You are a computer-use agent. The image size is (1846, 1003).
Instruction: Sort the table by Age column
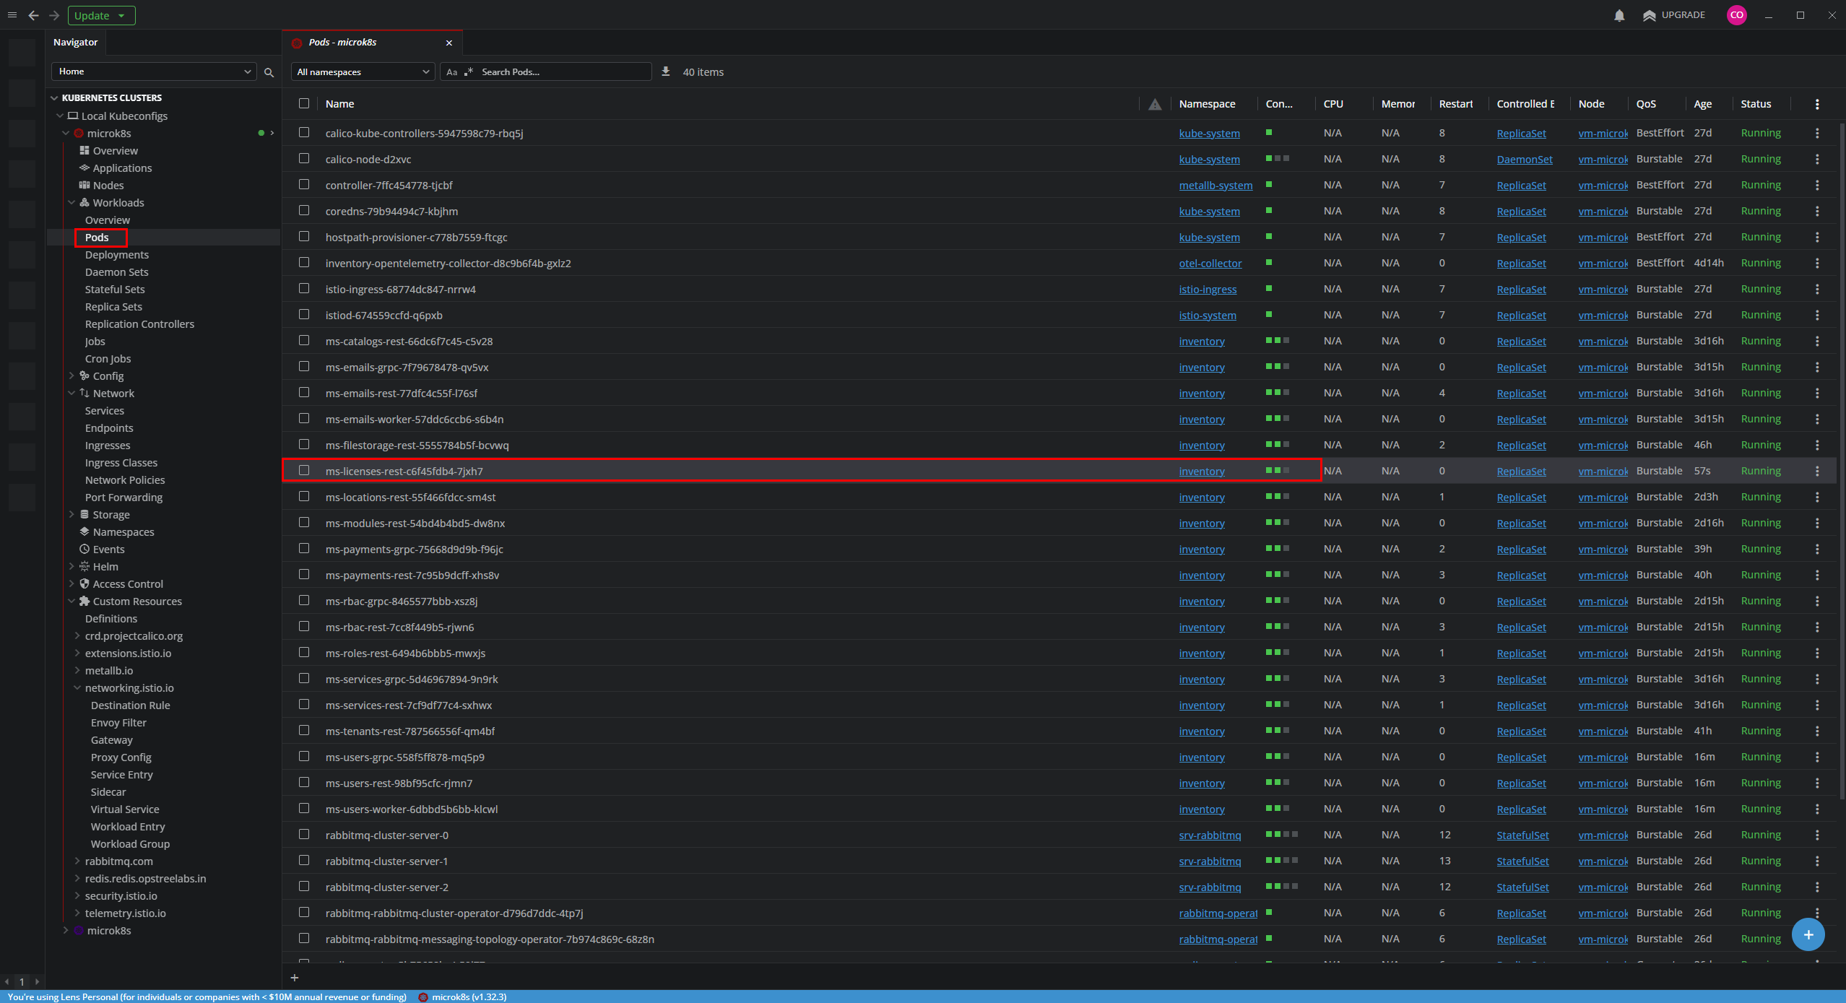click(x=1702, y=104)
